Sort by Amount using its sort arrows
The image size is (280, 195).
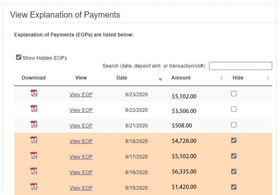click(x=221, y=78)
